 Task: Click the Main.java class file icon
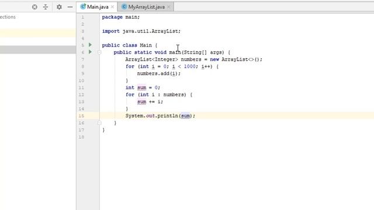(x=83, y=6)
